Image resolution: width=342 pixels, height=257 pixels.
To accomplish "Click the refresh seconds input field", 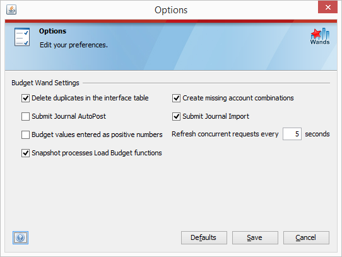I will [292, 134].
